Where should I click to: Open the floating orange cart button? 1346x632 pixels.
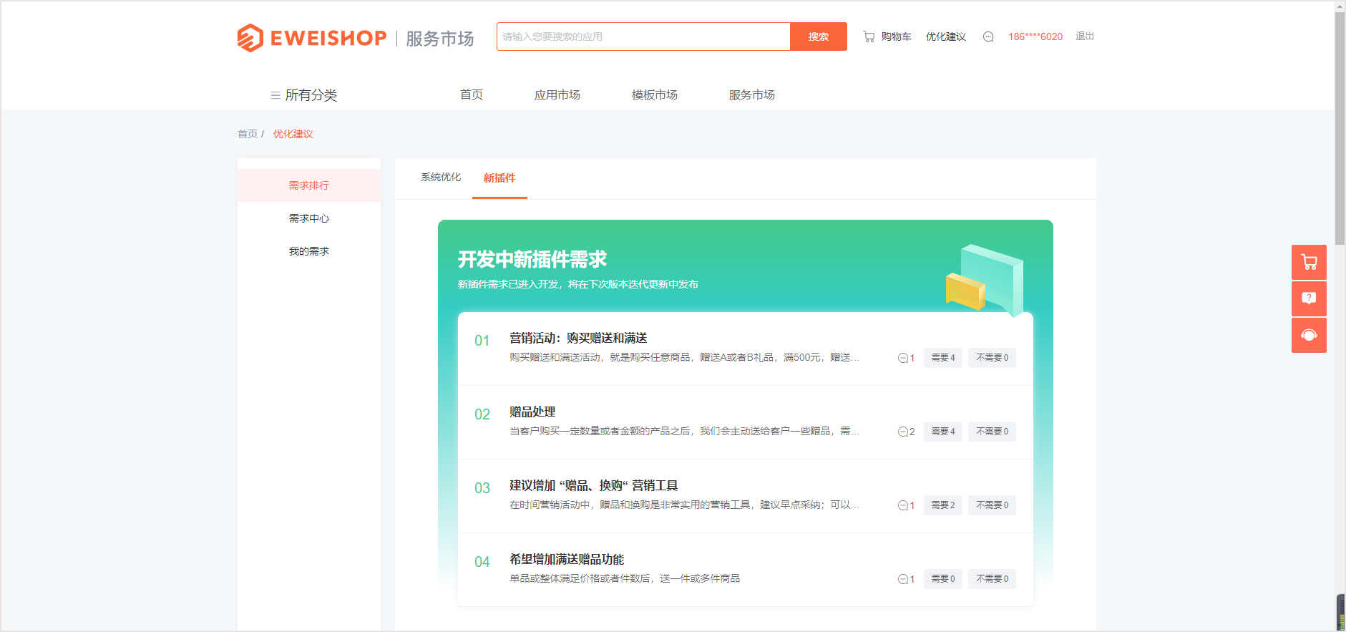pos(1309,262)
